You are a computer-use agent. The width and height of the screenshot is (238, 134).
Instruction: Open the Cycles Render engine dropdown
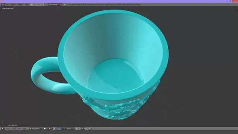[55, 5]
